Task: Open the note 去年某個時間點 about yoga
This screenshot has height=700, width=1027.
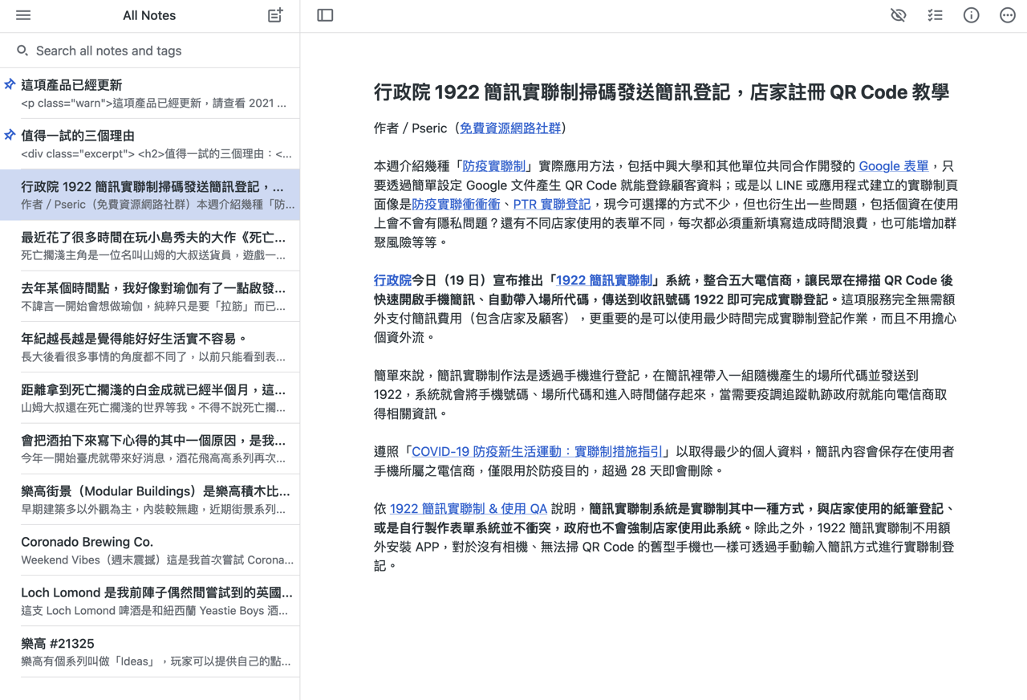Action: click(x=150, y=296)
